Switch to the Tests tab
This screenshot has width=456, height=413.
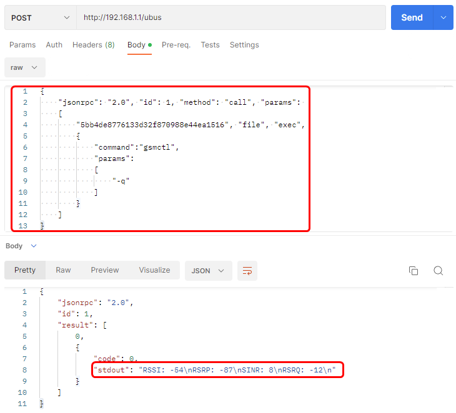coord(210,45)
